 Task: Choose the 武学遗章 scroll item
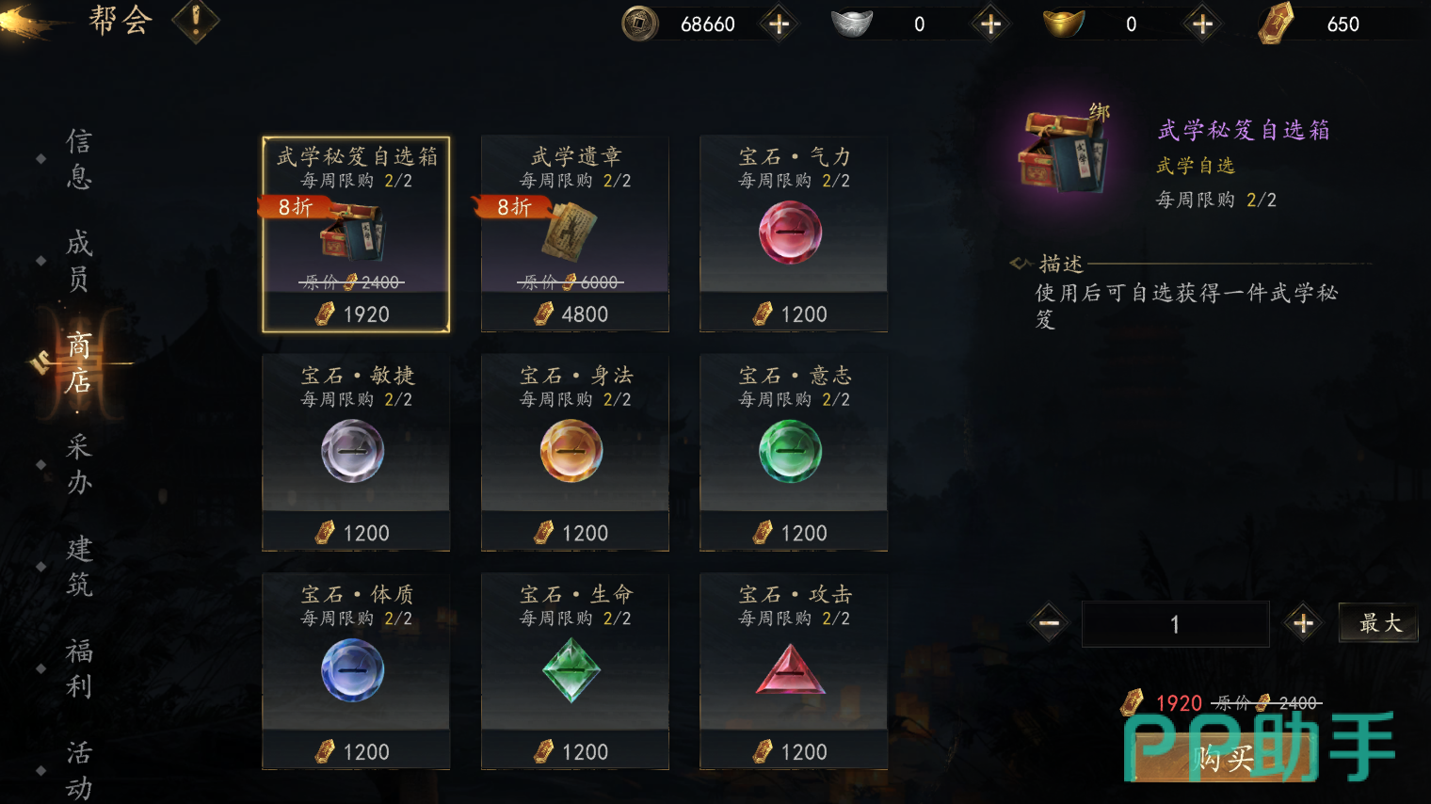point(575,233)
